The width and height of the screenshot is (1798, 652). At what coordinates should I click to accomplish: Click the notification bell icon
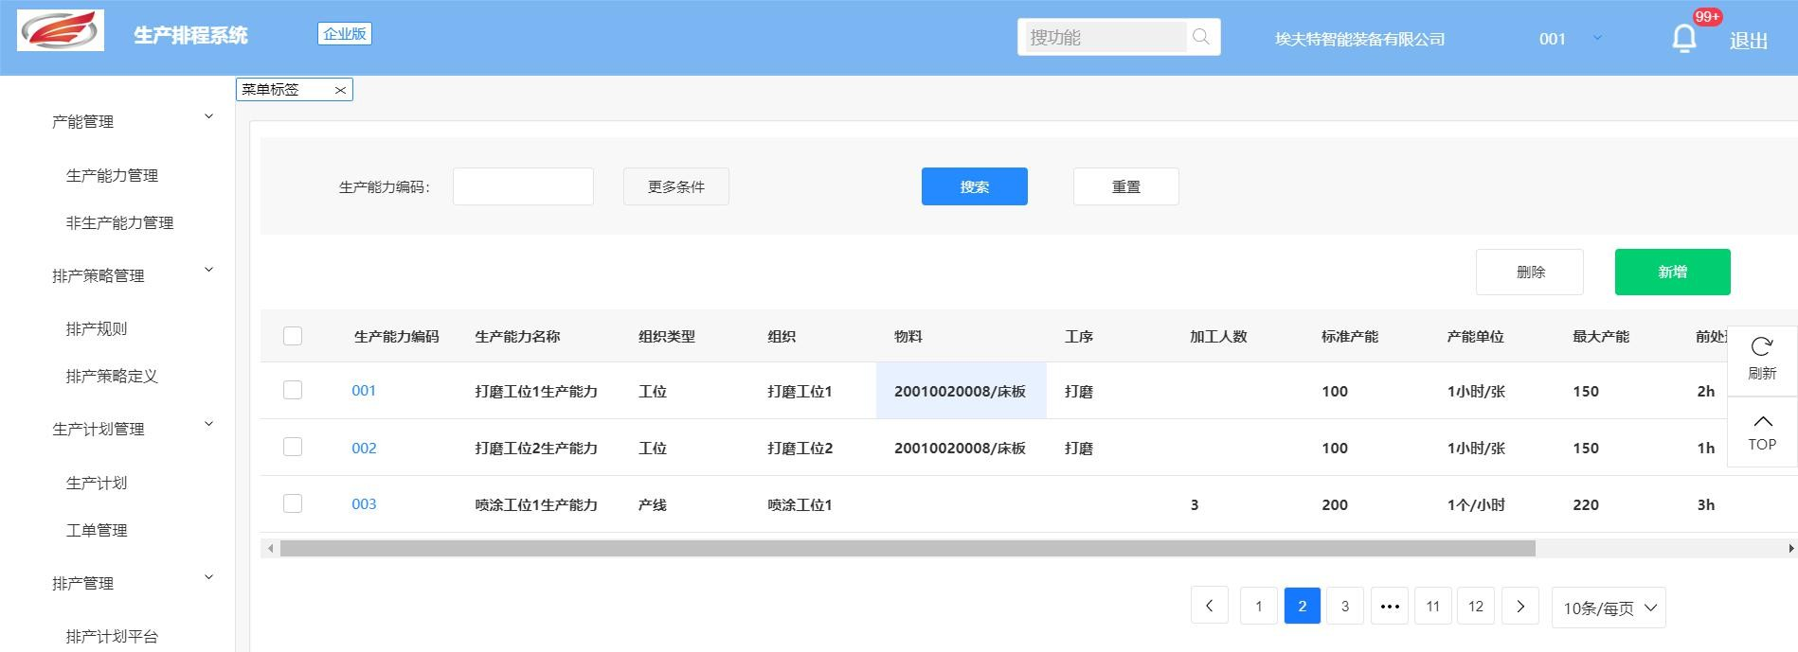pyautogui.click(x=1683, y=39)
